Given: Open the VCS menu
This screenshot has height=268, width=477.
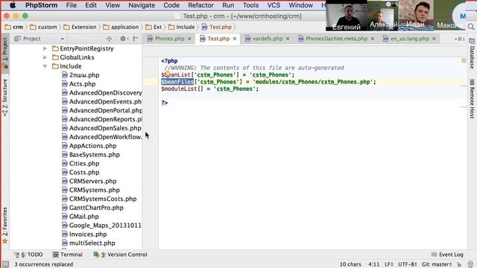Looking at the screenshot, I should [274, 5].
